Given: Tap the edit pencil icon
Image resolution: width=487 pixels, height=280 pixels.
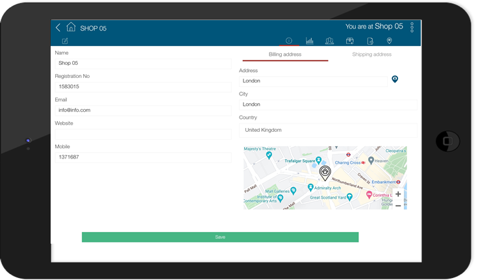Looking at the screenshot, I should [x=65, y=41].
